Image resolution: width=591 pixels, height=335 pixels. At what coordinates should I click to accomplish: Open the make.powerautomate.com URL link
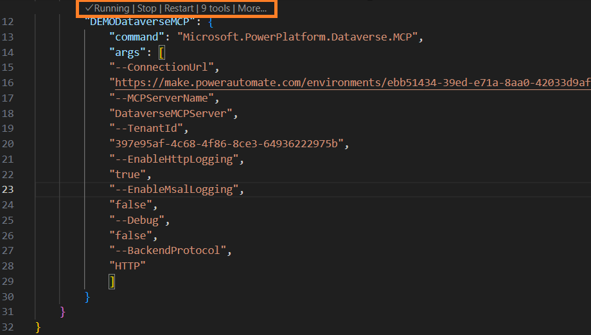(347, 83)
